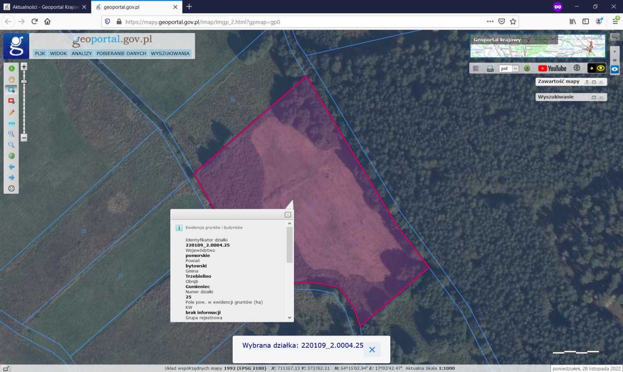The image size is (623, 372).
Task: Expand the Zawartość mapy panel
Action: click(x=594, y=82)
